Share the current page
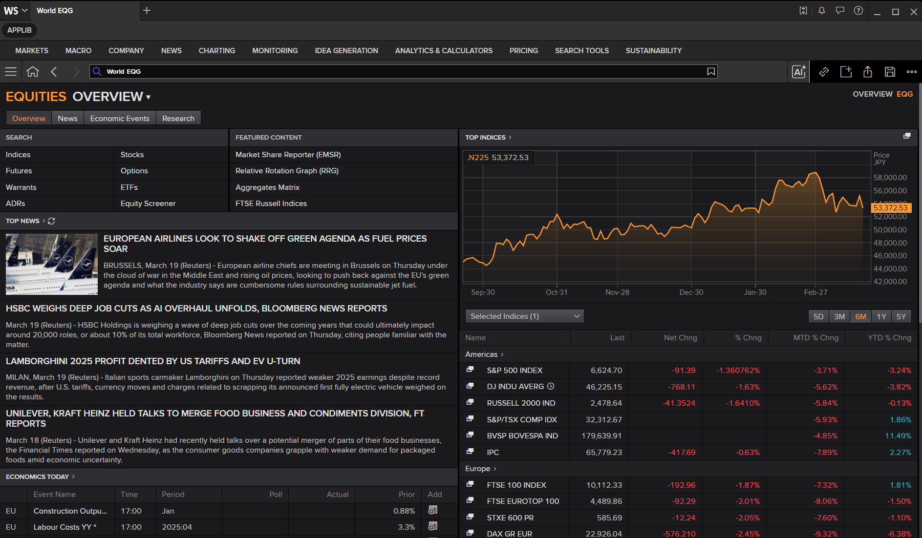 pos(868,72)
